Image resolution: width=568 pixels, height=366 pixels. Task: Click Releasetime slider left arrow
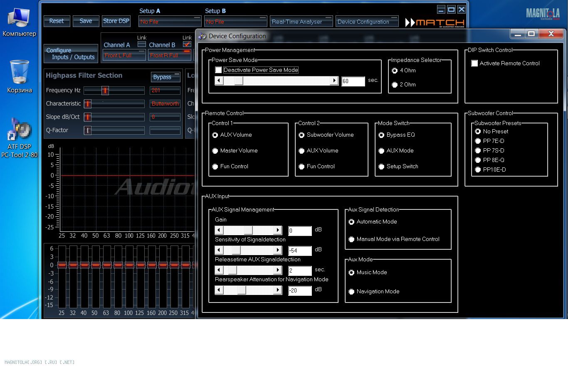tap(219, 270)
